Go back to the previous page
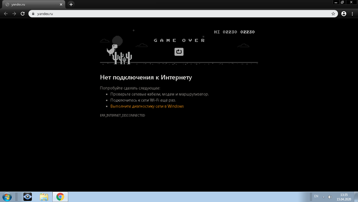Screen dimensions: 358x202 pyautogui.click(x=6, y=14)
